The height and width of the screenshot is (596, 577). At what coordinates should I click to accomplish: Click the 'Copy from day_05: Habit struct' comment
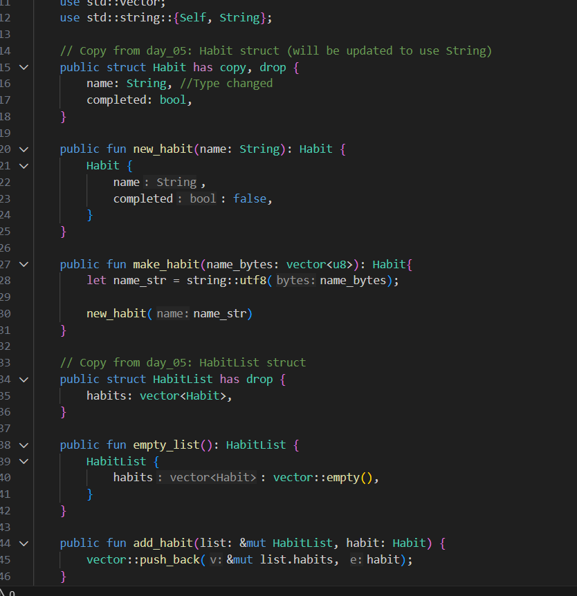tap(276, 51)
